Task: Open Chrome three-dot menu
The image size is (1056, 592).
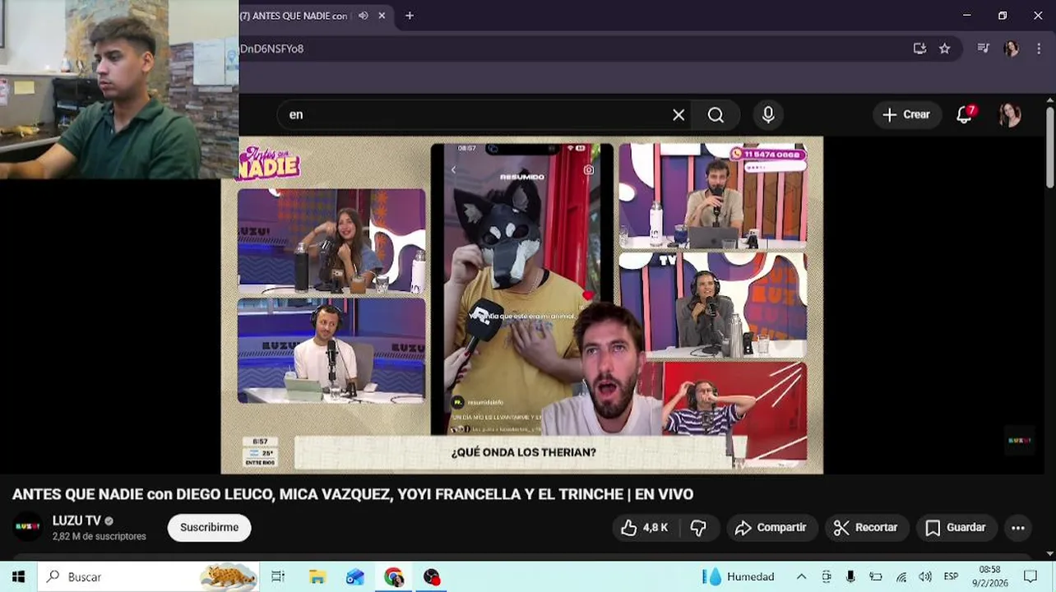Action: click(x=1039, y=49)
